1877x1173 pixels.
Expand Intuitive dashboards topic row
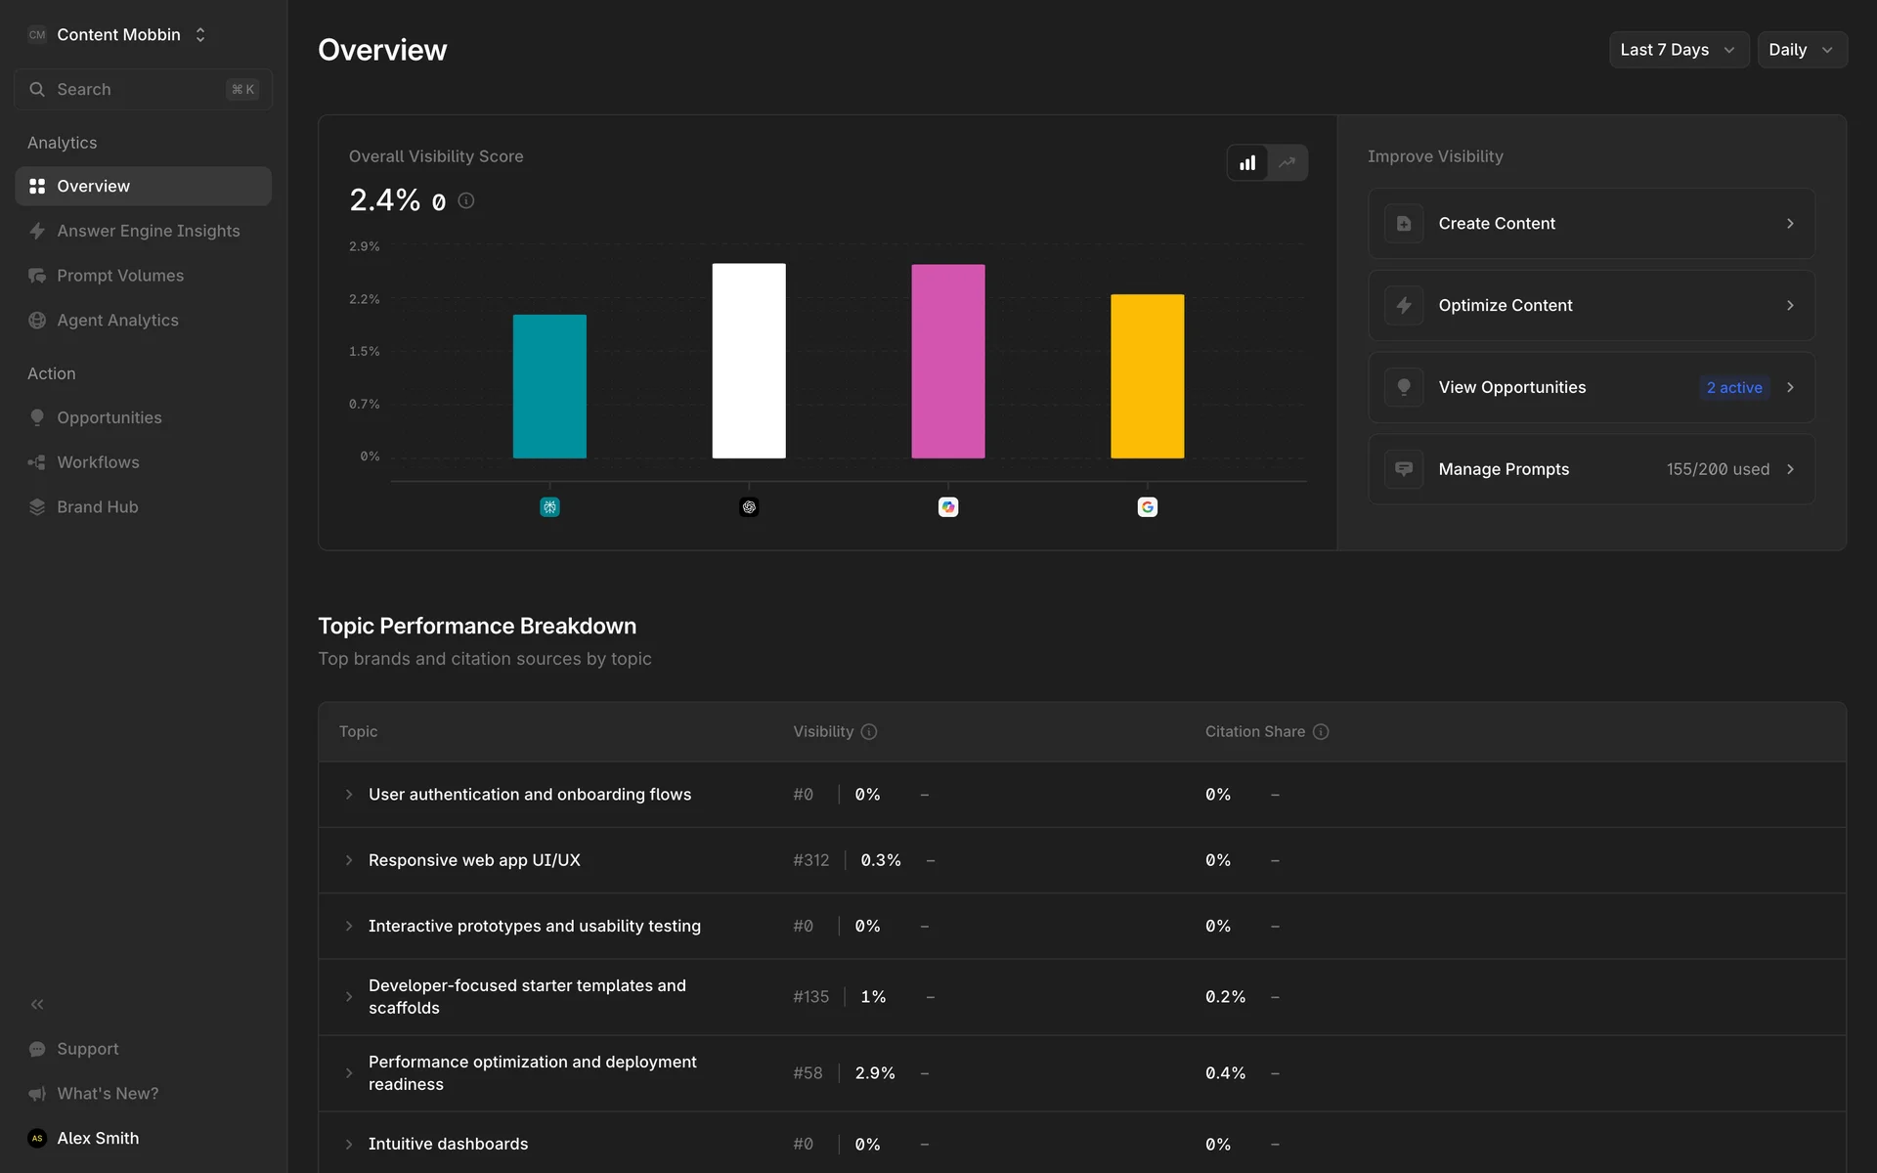[x=349, y=1144]
